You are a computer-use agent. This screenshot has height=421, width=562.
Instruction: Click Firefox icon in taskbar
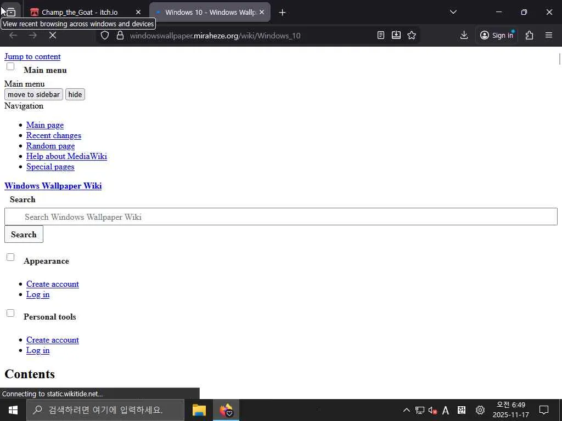(226, 410)
